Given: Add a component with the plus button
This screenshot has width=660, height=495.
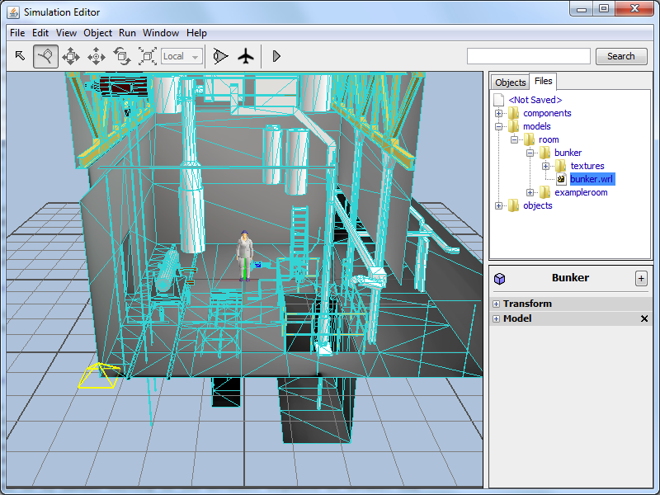Looking at the screenshot, I should [x=641, y=278].
